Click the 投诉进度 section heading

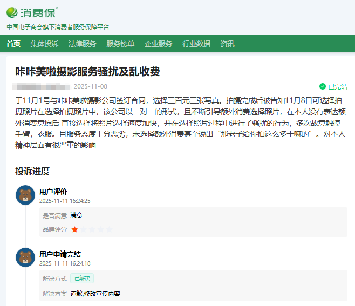pos(32,172)
